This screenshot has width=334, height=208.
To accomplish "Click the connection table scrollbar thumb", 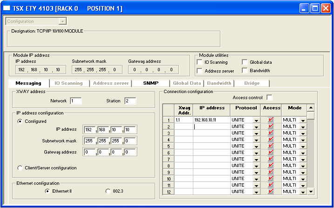I will point(311,115).
